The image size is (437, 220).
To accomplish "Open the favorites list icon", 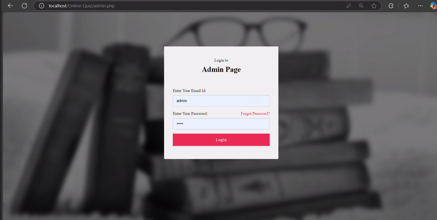I will coord(406,6).
